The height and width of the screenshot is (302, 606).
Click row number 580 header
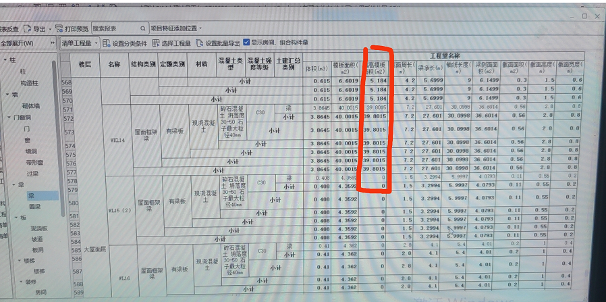click(x=73, y=203)
